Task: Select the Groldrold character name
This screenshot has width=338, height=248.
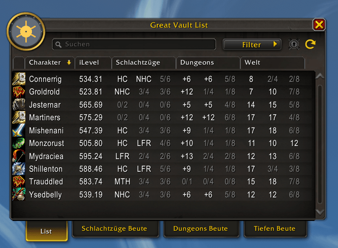Action: 45,92
